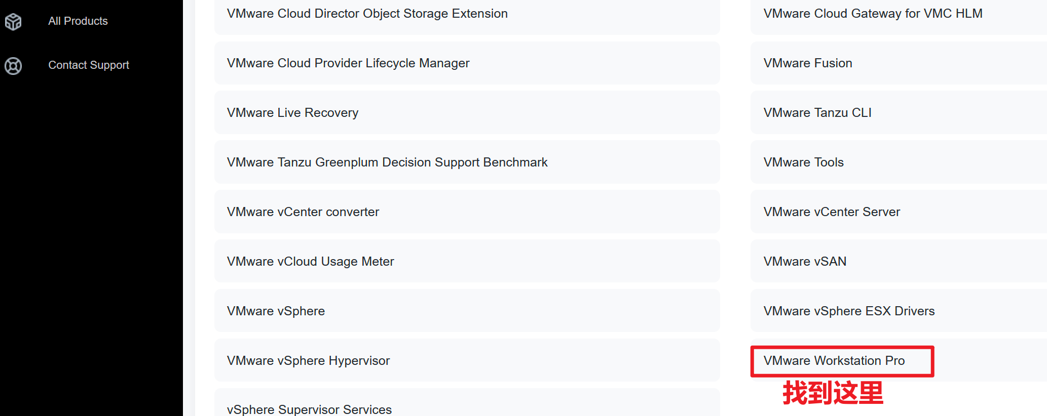Open the All Products menu item
The width and height of the screenshot is (1047, 416).
tap(78, 21)
